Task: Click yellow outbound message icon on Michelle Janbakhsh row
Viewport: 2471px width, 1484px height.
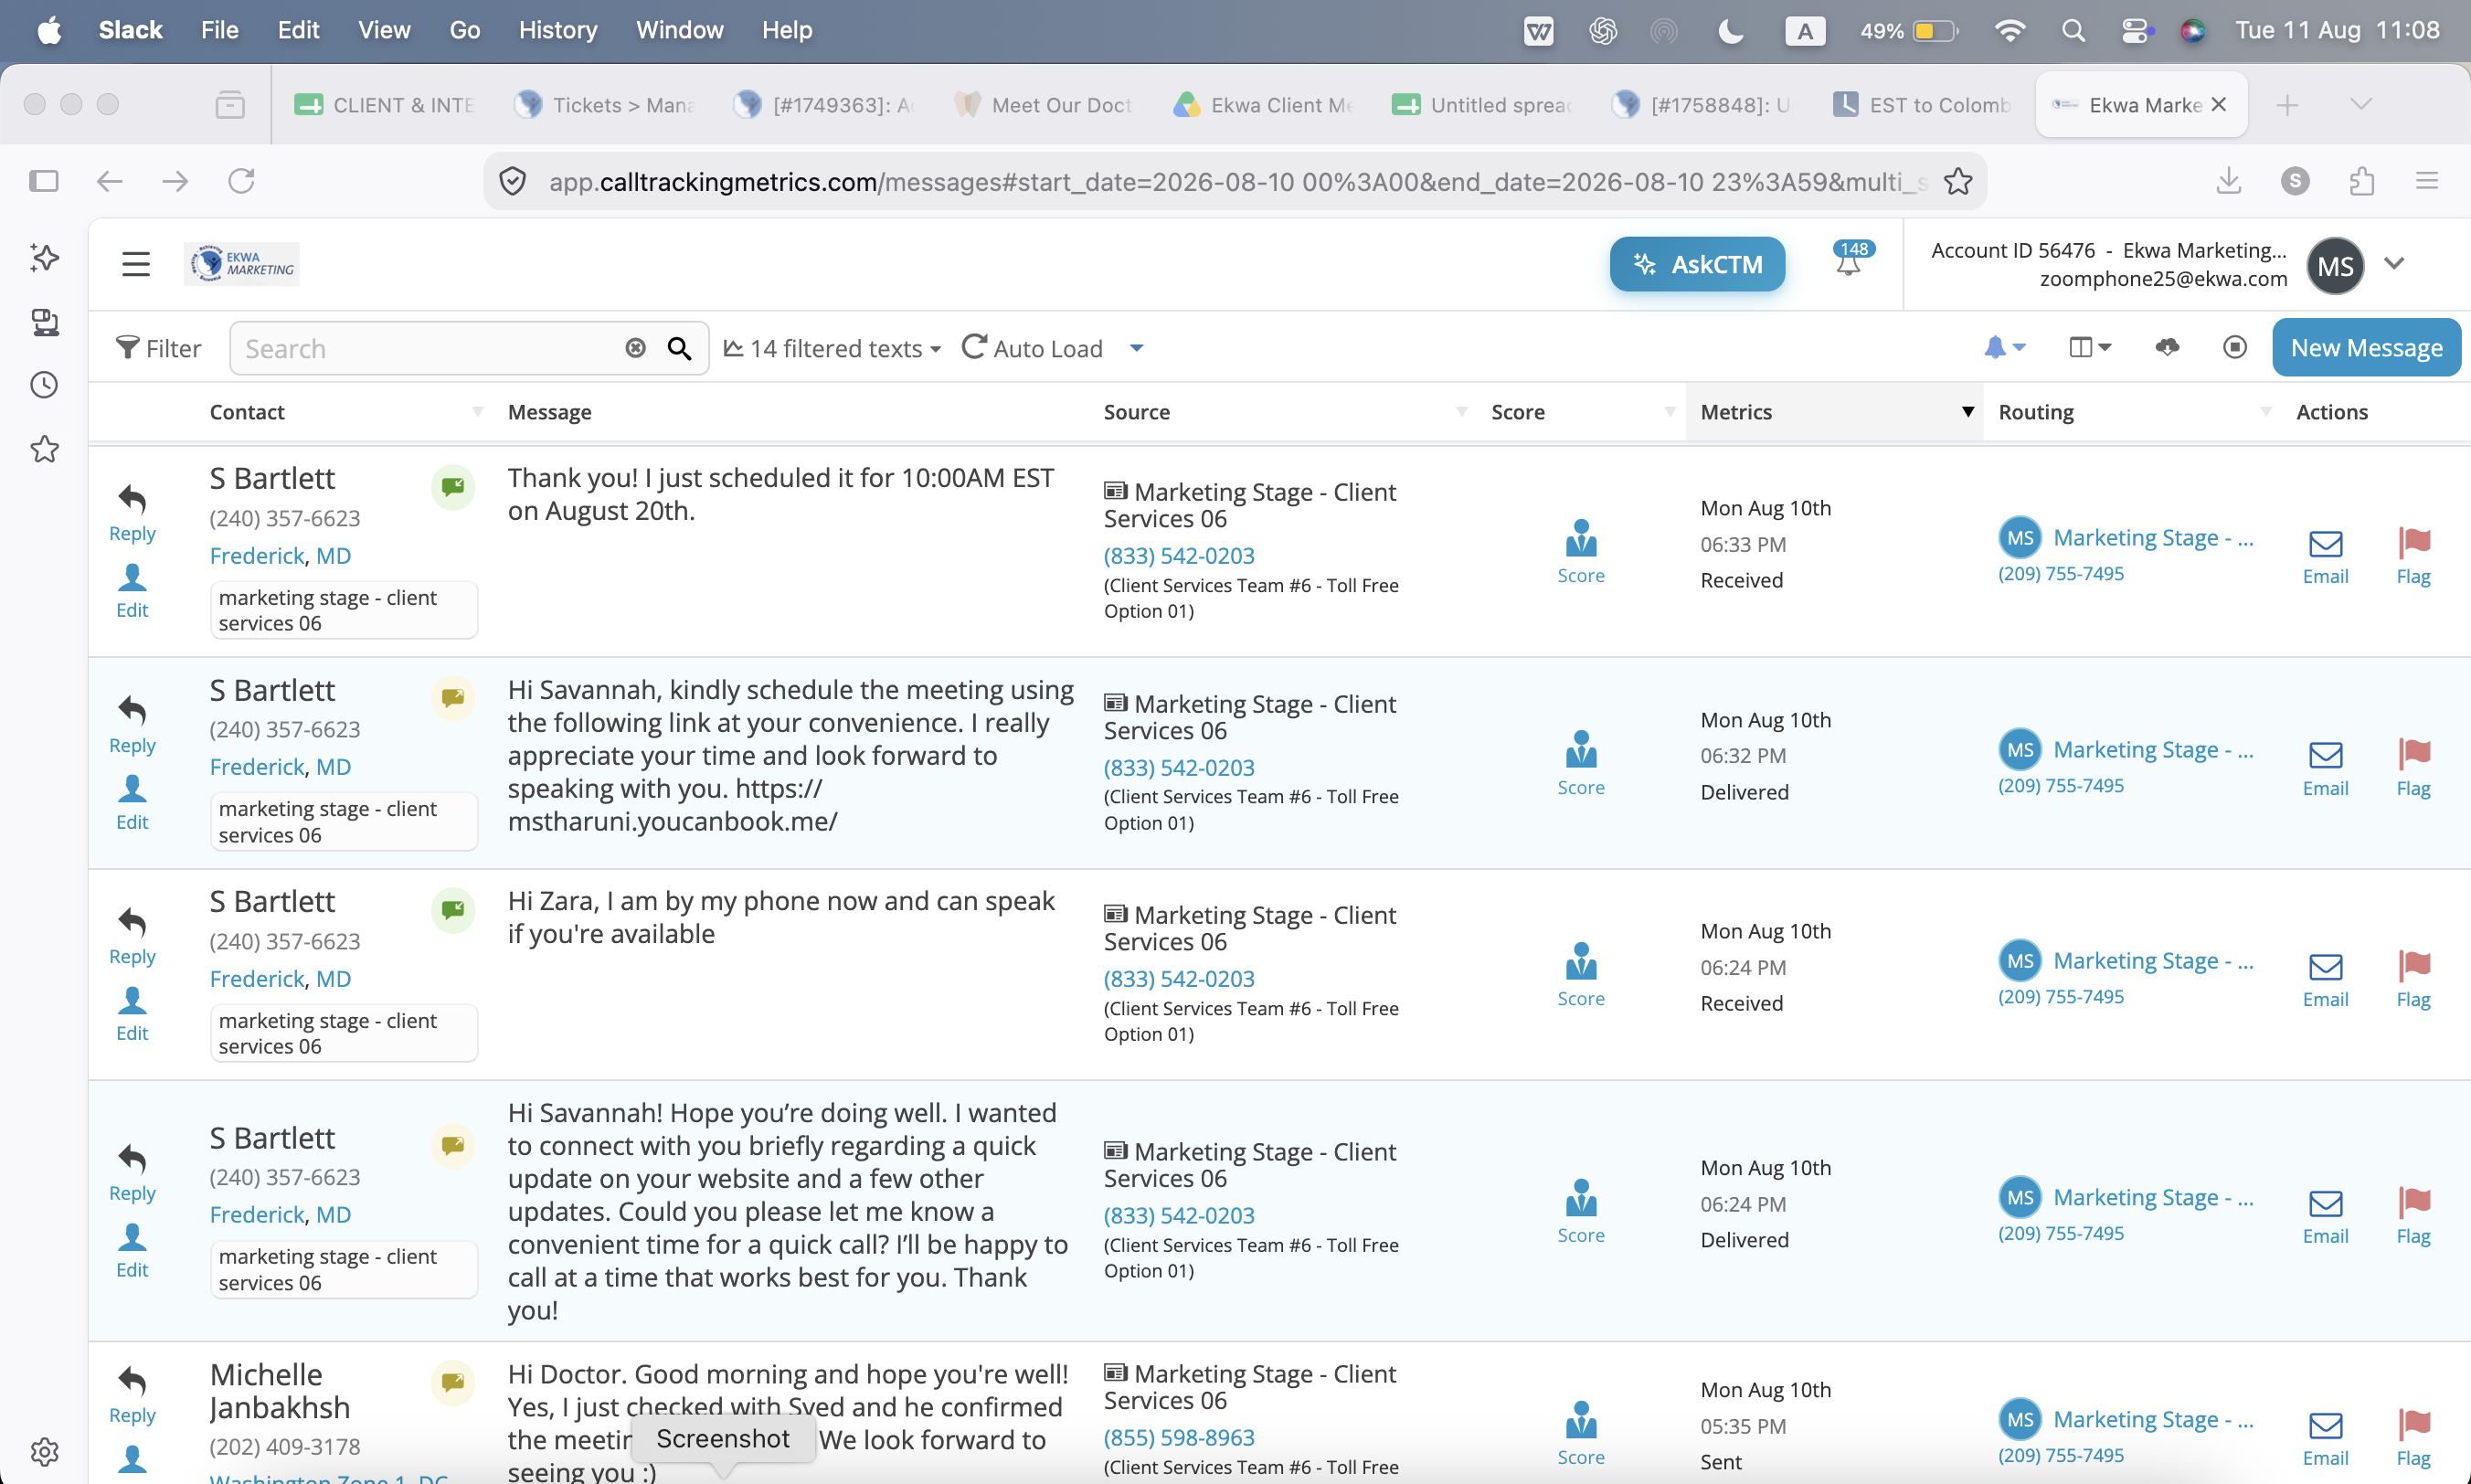Action: point(453,1382)
